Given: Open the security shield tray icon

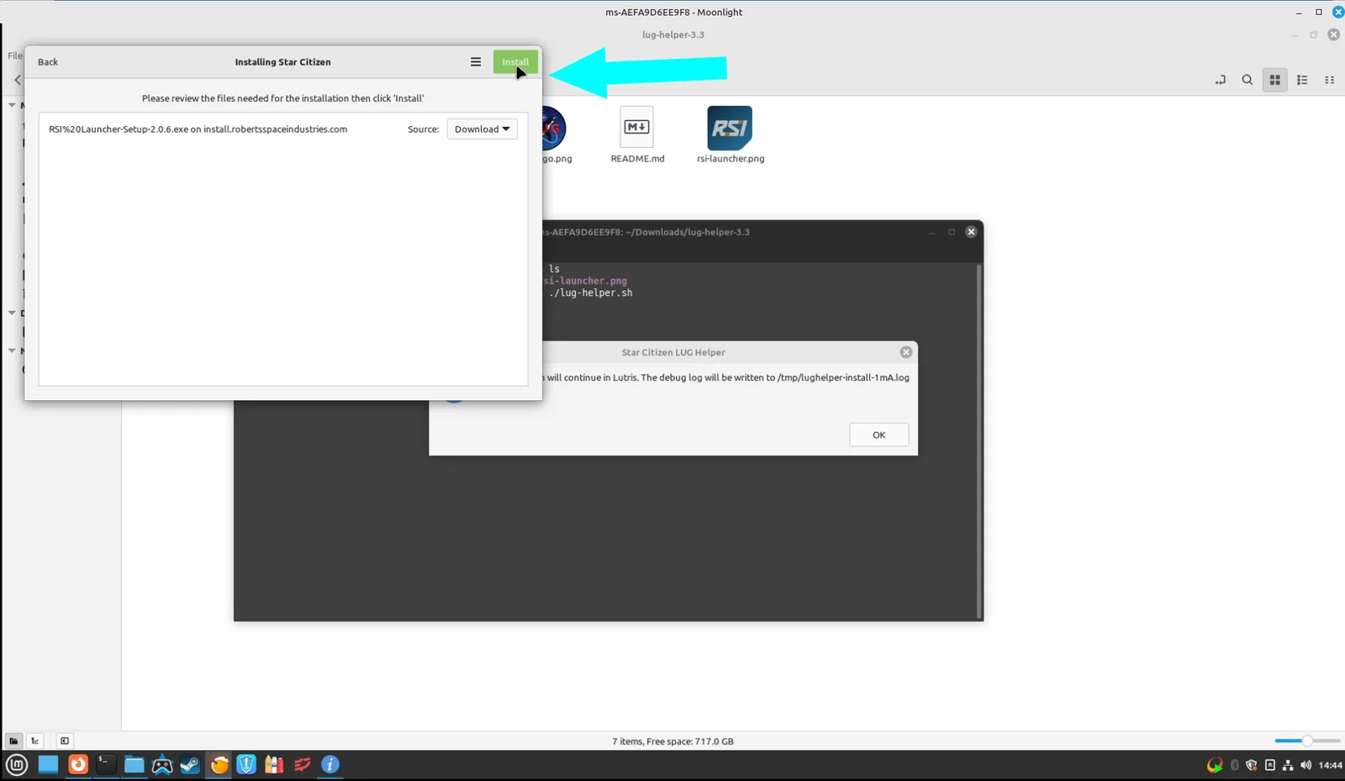Looking at the screenshot, I should pyautogui.click(x=1252, y=765).
